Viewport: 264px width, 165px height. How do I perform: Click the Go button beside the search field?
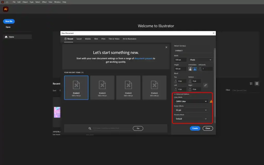coord(138,128)
